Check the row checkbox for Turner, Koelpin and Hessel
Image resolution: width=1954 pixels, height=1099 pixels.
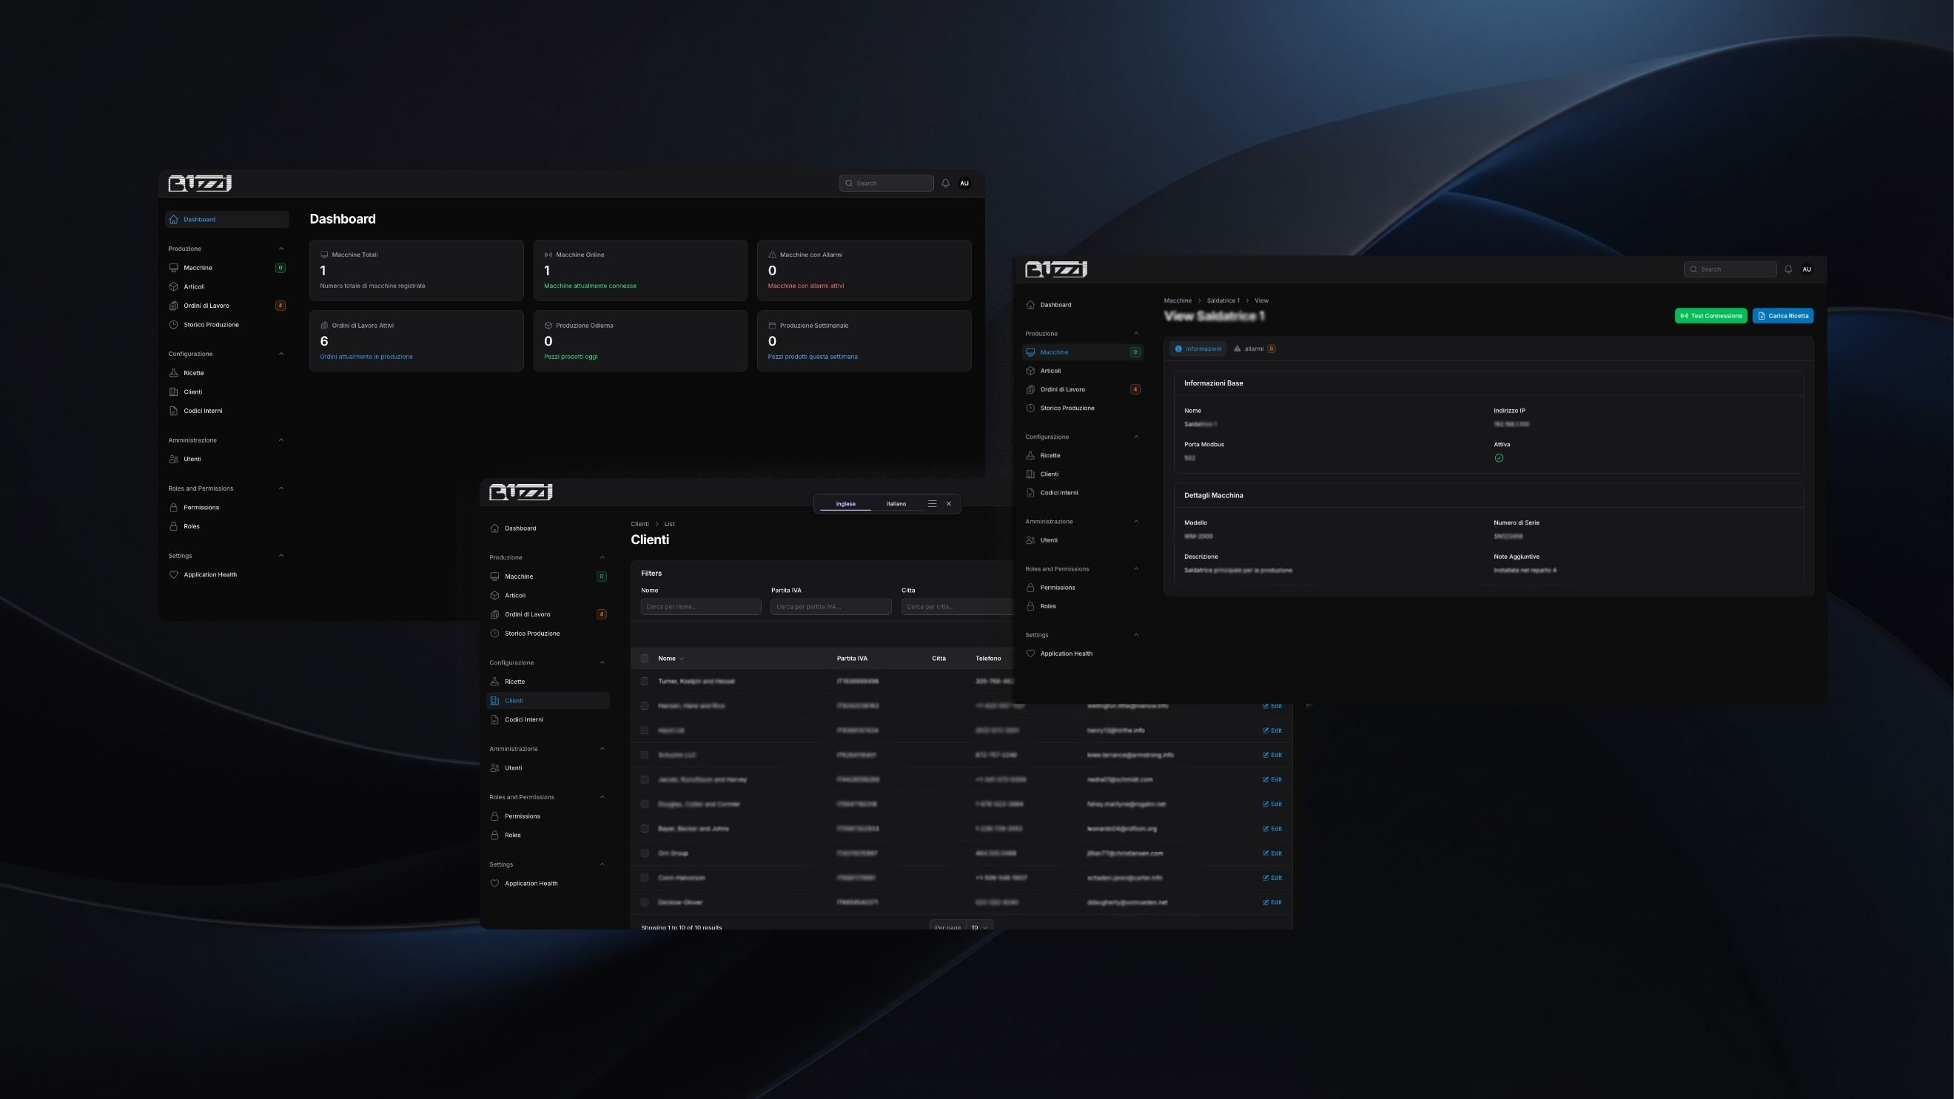(645, 681)
